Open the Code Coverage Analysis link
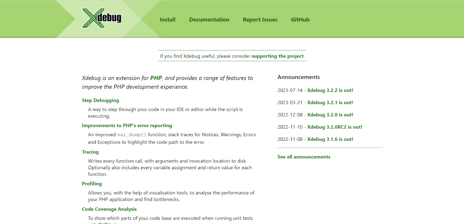This screenshot has height=224, width=464. (x=109, y=209)
